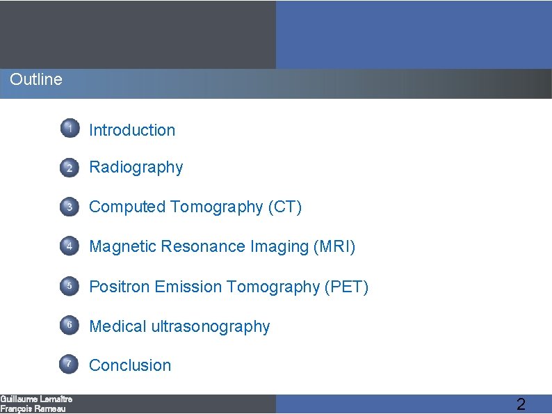The width and height of the screenshot is (552, 414).
Task: Click the number 1 bullet ball
Action: 70,128
